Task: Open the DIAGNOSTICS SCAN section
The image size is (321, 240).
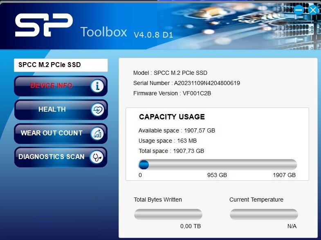Action: click(61, 157)
